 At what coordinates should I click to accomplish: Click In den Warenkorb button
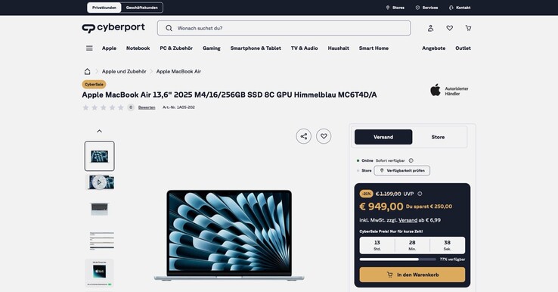click(x=412, y=275)
